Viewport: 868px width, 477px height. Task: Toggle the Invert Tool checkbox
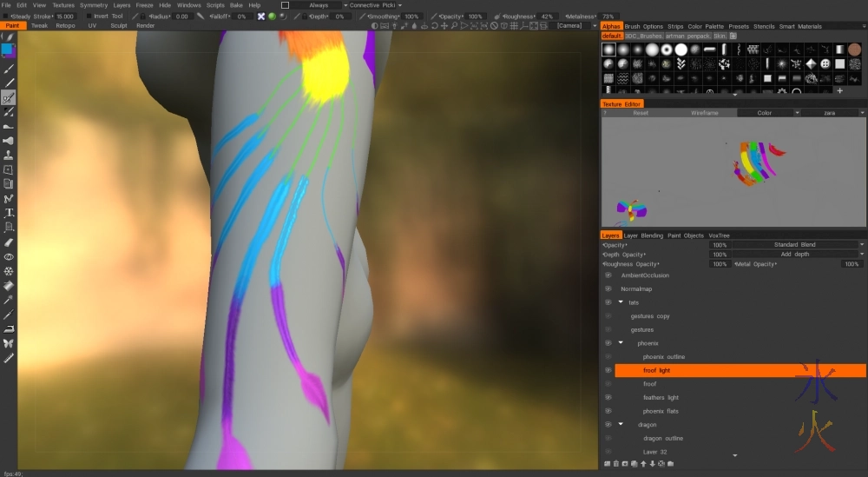click(x=87, y=17)
